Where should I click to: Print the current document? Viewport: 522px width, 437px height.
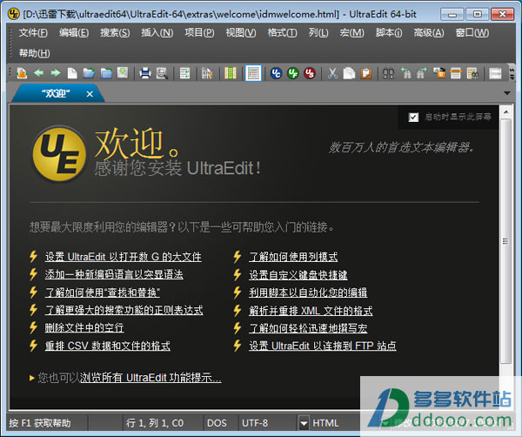(x=145, y=73)
